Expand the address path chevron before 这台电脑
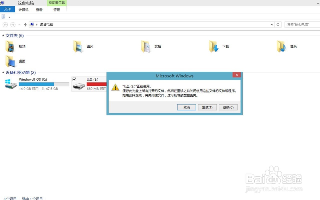 [37, 25]
